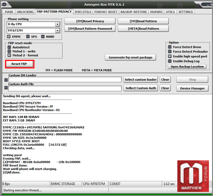Expand the 0-By CPU dropdown
Image resolution: width=213 pixels, height=196 pixels.
57,24
